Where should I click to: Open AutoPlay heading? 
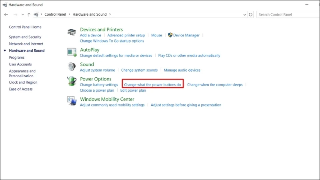point(90,50)
